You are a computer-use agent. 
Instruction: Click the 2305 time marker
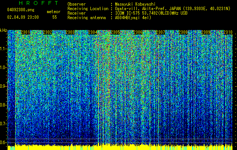coord(115,32)
